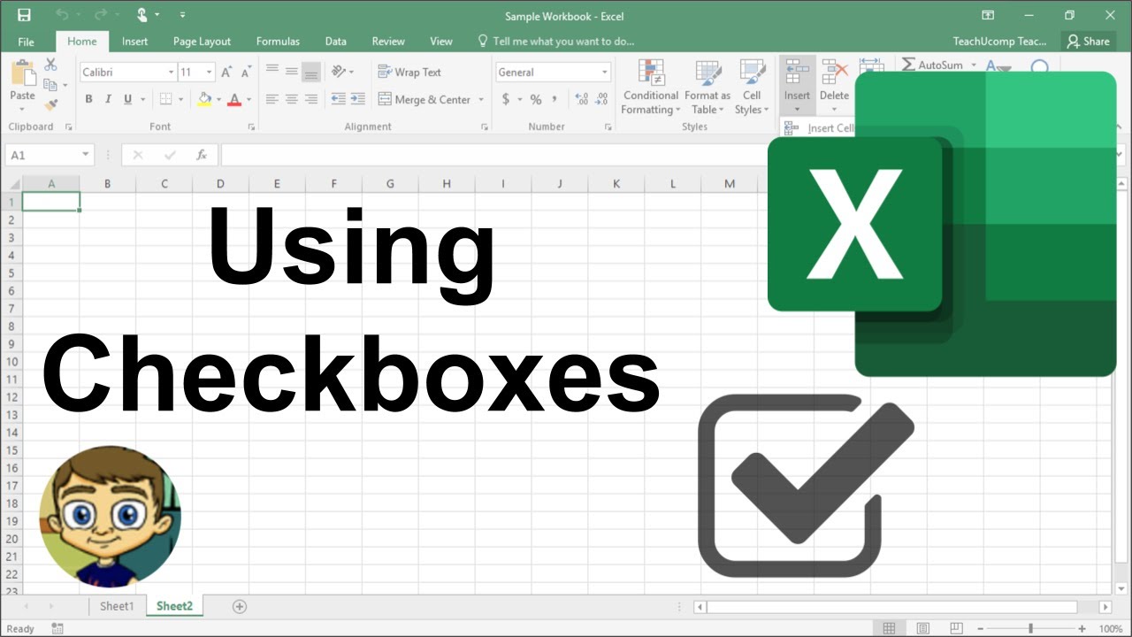Screen dimensions: 1132x637
Task: Apply cell borders with the Borders icon
Action: (x=165, y=99)
